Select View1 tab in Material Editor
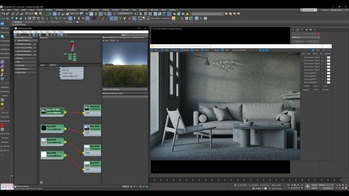Viewport: 349px width, 196px height. click(43, 65)
